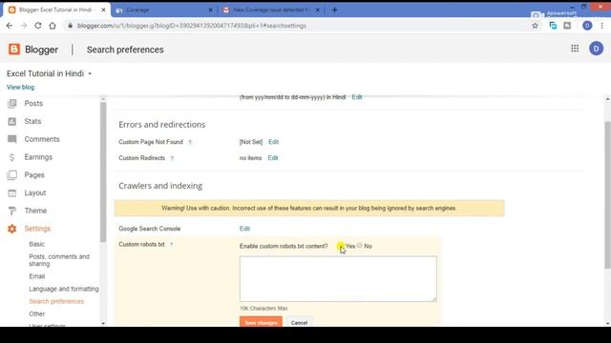Click the browser forward arrow

click(x=23, y=26)
